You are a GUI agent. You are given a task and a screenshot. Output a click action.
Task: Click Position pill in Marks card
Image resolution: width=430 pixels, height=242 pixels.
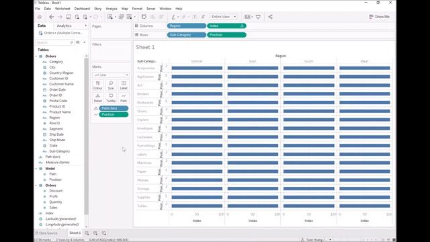pyautogui.click(x=114, y=114)
